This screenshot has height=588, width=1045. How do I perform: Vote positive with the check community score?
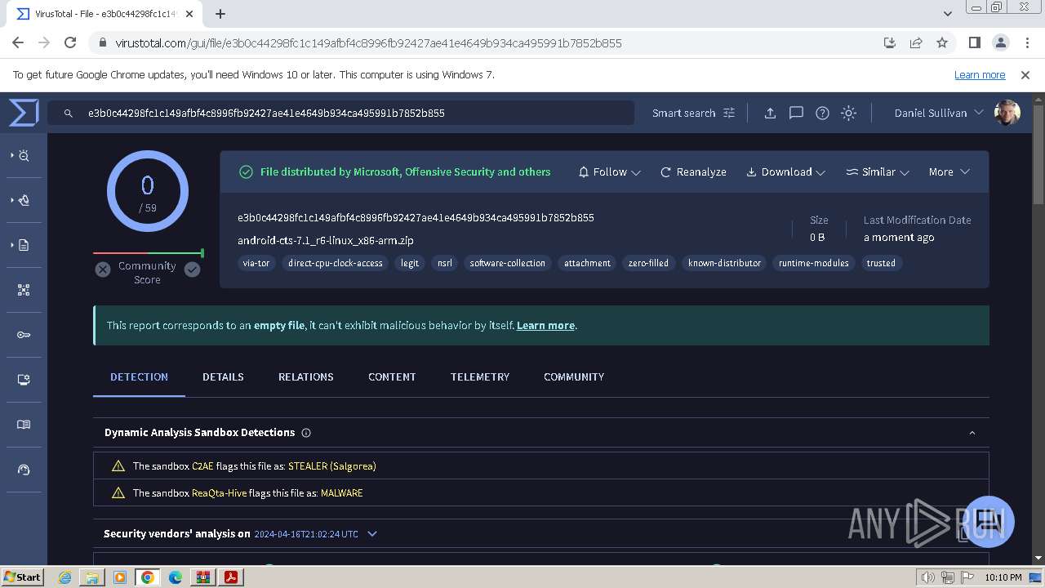coord(192,269)
